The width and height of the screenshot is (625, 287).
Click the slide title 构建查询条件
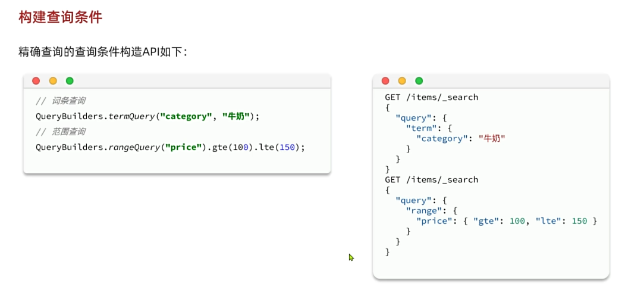pos(61,17)
